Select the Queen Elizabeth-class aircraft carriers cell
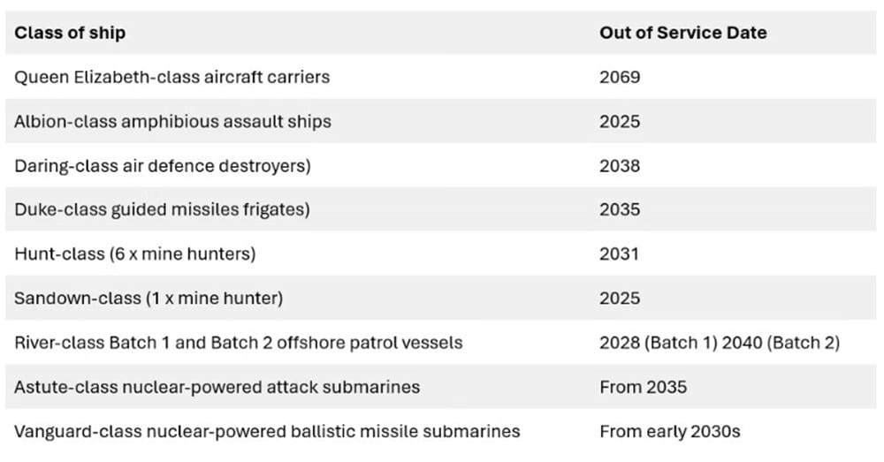The width and height of the screenshot is (884, 462). [171, 77]
